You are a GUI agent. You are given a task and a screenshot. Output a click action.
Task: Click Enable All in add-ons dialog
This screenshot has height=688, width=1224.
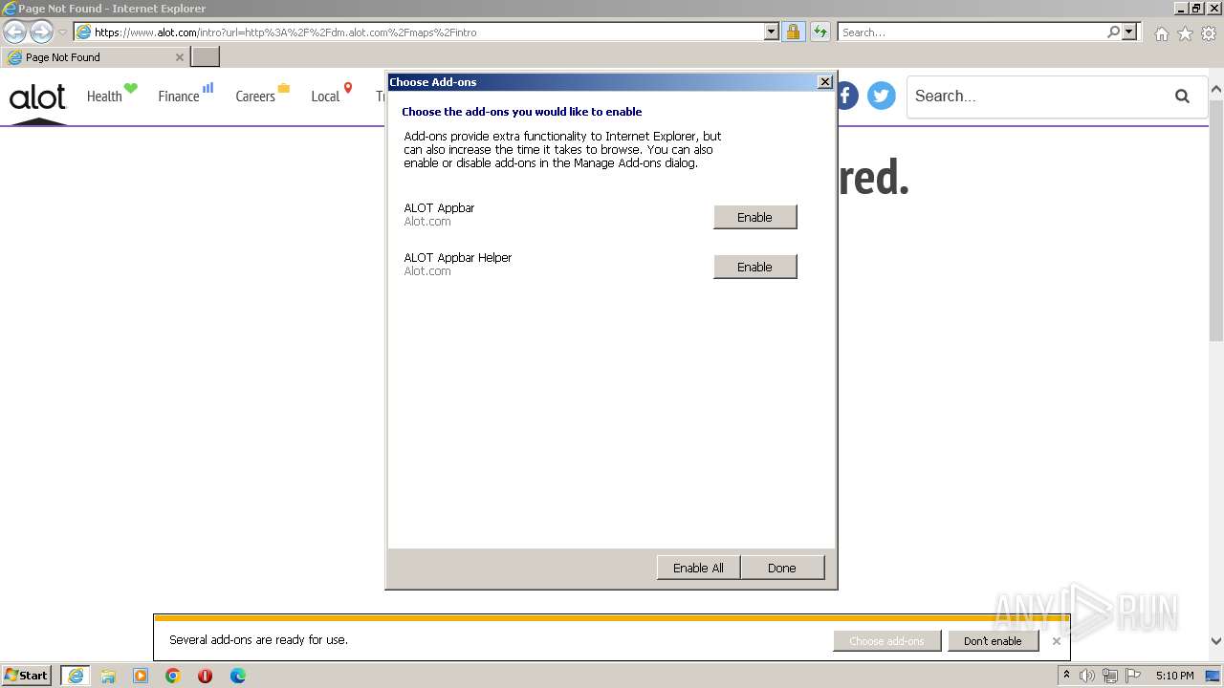click(x=698, y=568)
